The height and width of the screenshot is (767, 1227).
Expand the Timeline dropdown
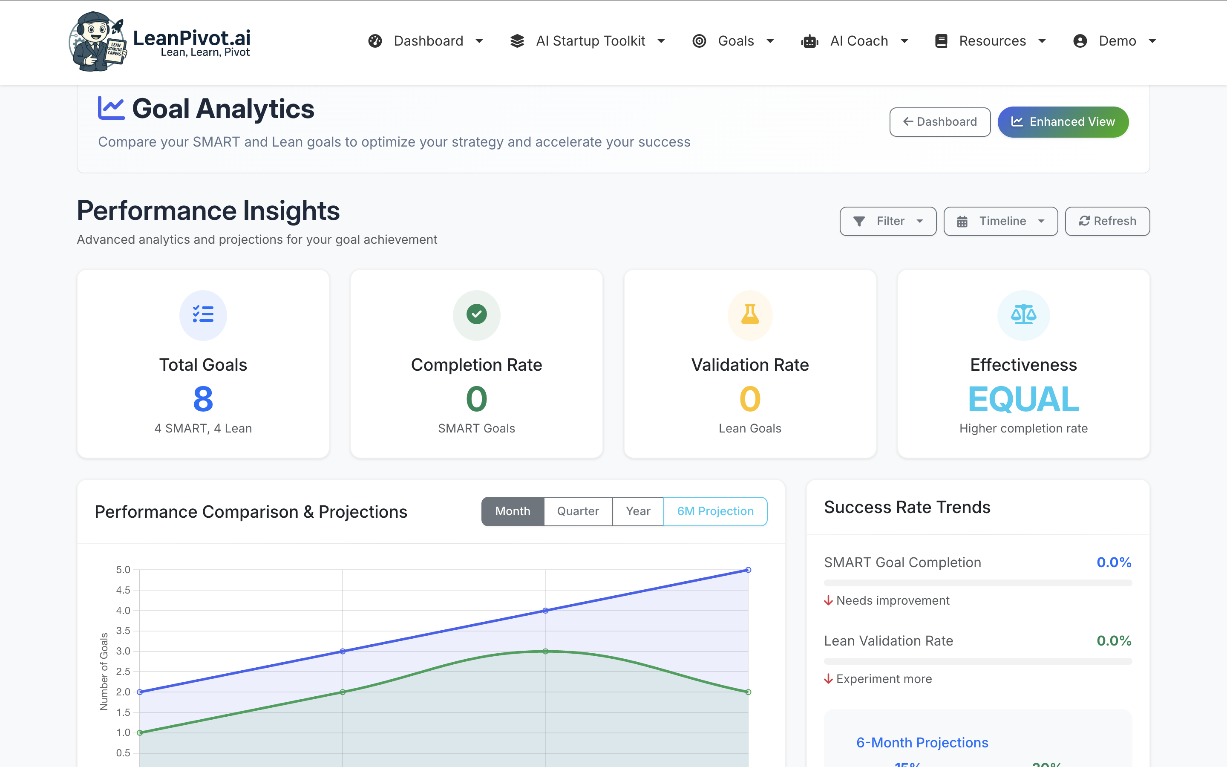point(1000,221)
